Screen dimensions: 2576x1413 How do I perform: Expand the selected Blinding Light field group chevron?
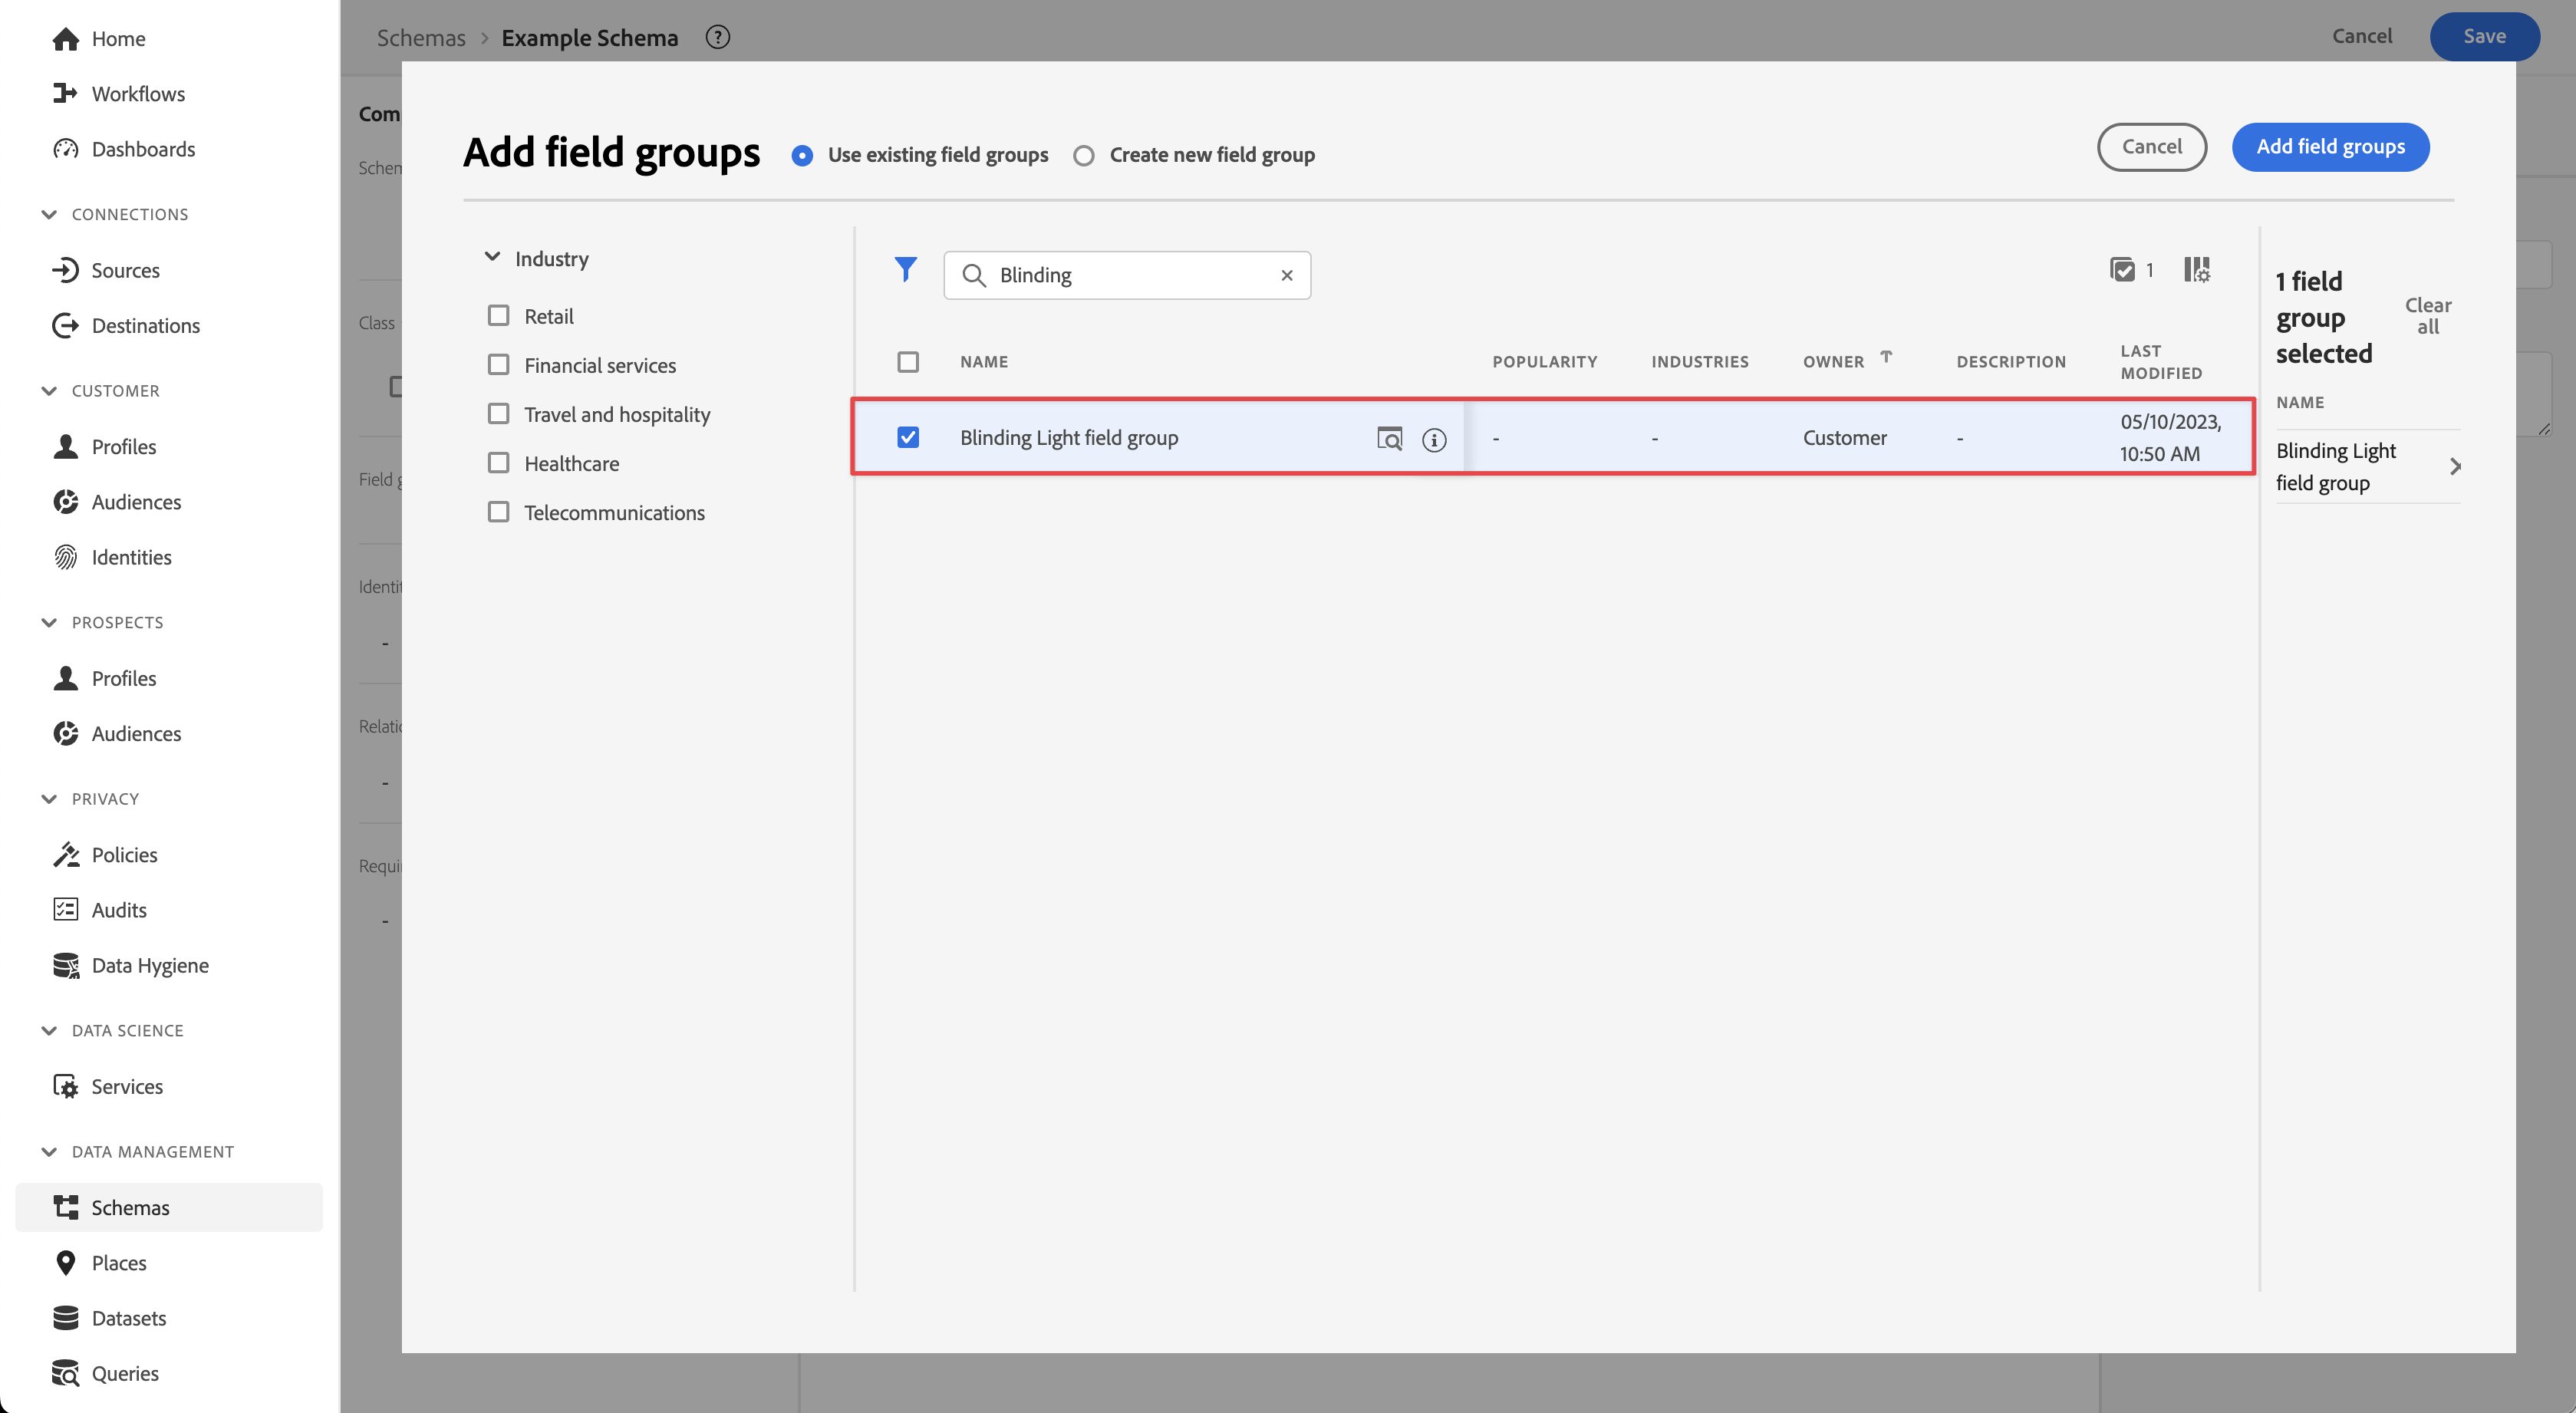pyautogui.click(x=2455, y=466)
